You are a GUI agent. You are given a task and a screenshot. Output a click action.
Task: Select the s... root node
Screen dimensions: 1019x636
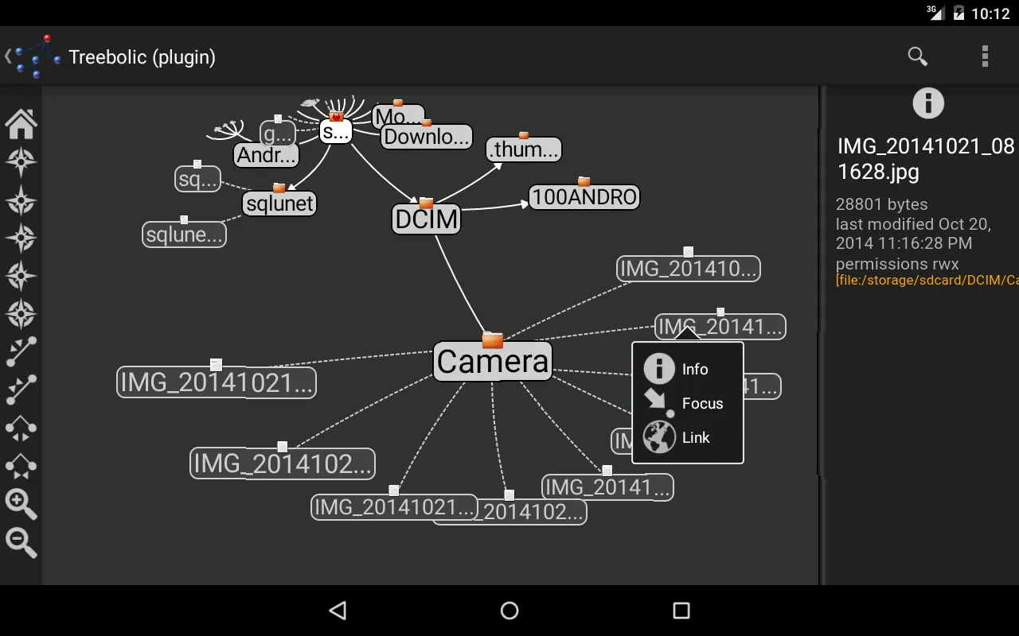click(336, 131)
